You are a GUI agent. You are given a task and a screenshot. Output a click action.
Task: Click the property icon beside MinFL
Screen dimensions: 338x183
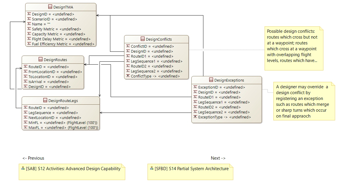pyautogui.click(x=26, y=122)
